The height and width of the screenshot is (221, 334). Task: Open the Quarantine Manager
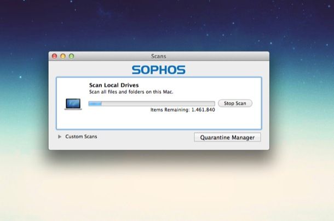(227, 137)
